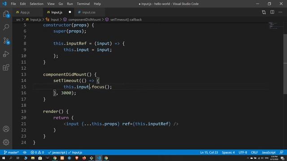287x161 pixels.
Task: Show hidden system tray icons
Action: point(248,158)
